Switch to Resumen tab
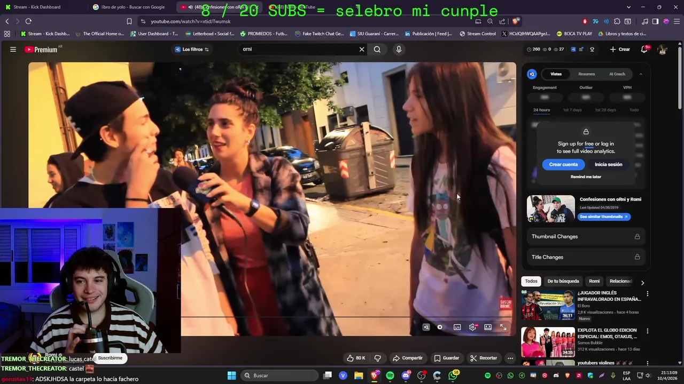This screenshot has width=684, height=384. (586, 74)
